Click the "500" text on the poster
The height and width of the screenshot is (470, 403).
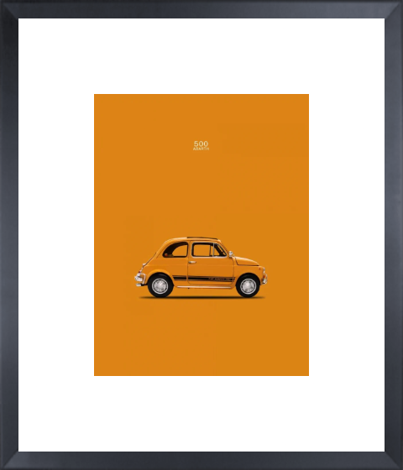(201, 144)
